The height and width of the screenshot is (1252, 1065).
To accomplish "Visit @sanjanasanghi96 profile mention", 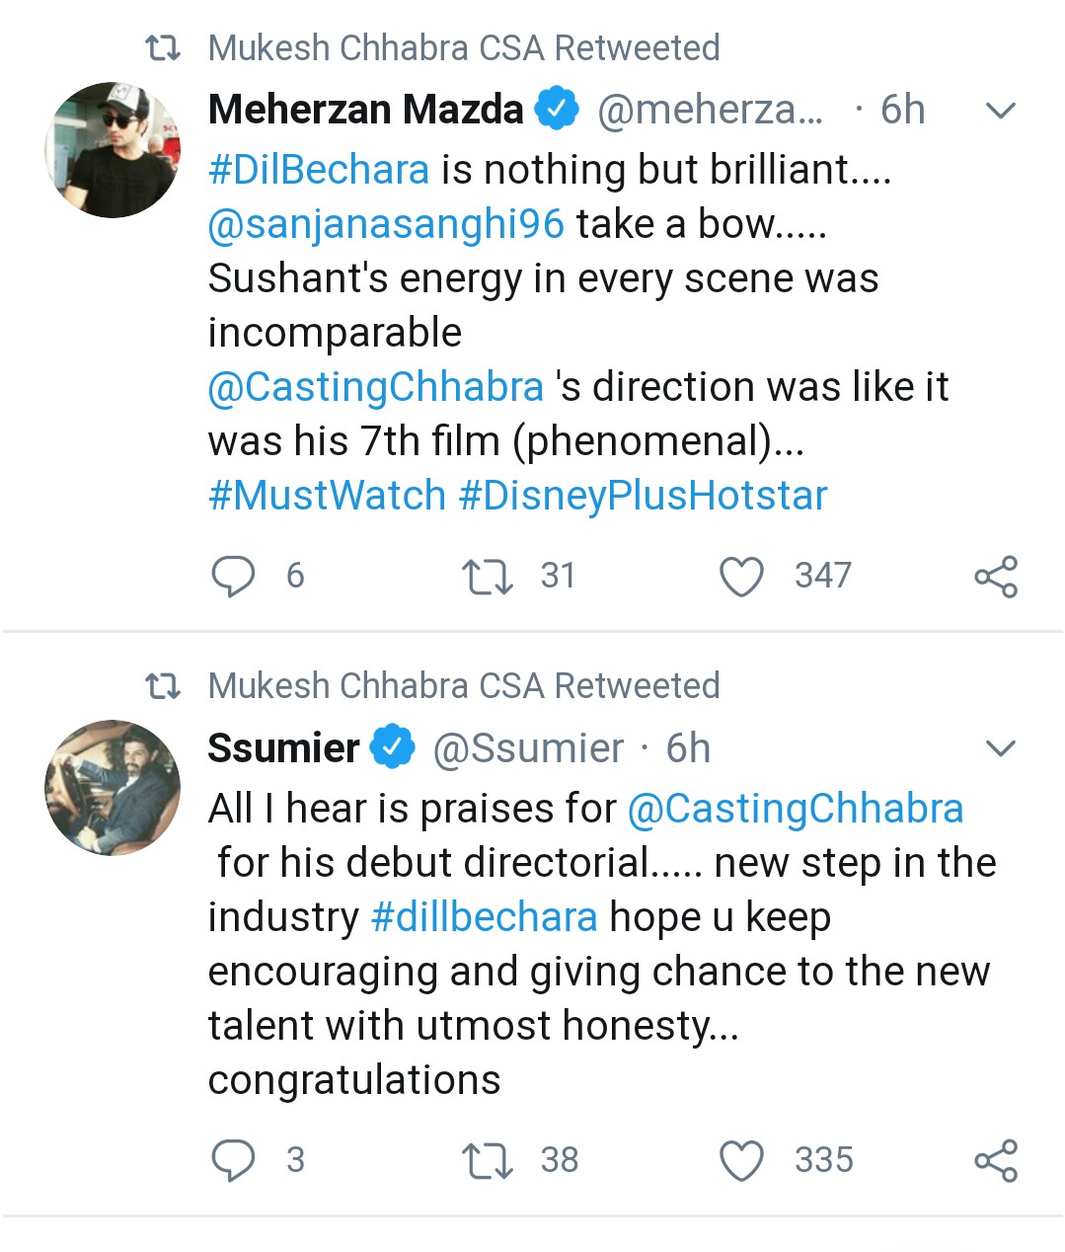I will (386, 224).
